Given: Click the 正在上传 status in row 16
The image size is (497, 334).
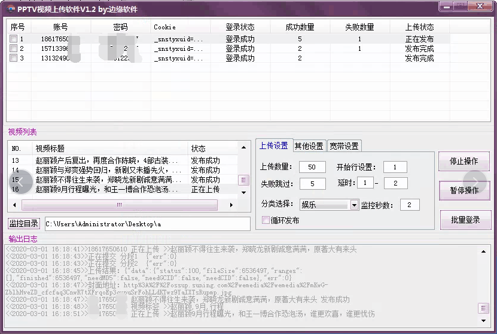Looking at the screenshot, I should [205, 189].
